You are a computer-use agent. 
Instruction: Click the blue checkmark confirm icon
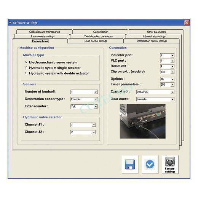(150, 164)
